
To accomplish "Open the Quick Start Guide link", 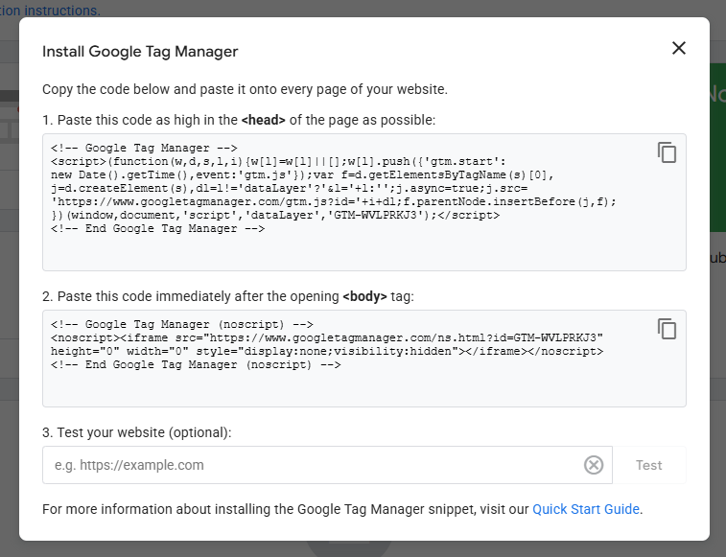I will pos(585,509).
